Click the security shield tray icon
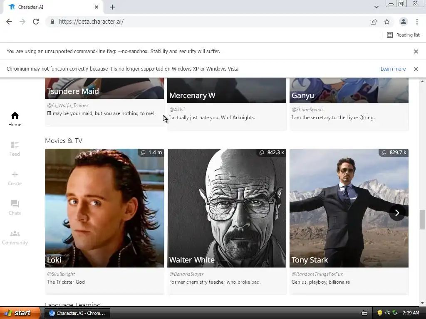 click(380, 313)
